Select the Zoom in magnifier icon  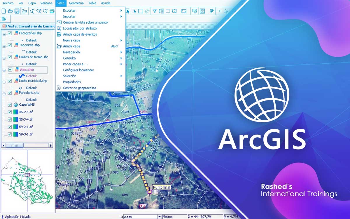point(38,11)
